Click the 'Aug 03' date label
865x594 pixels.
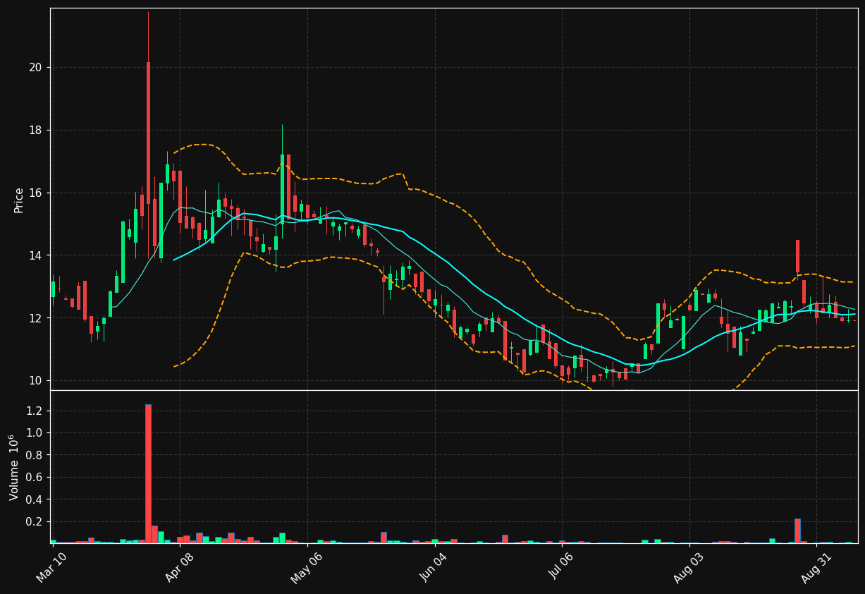click(688, 567)
